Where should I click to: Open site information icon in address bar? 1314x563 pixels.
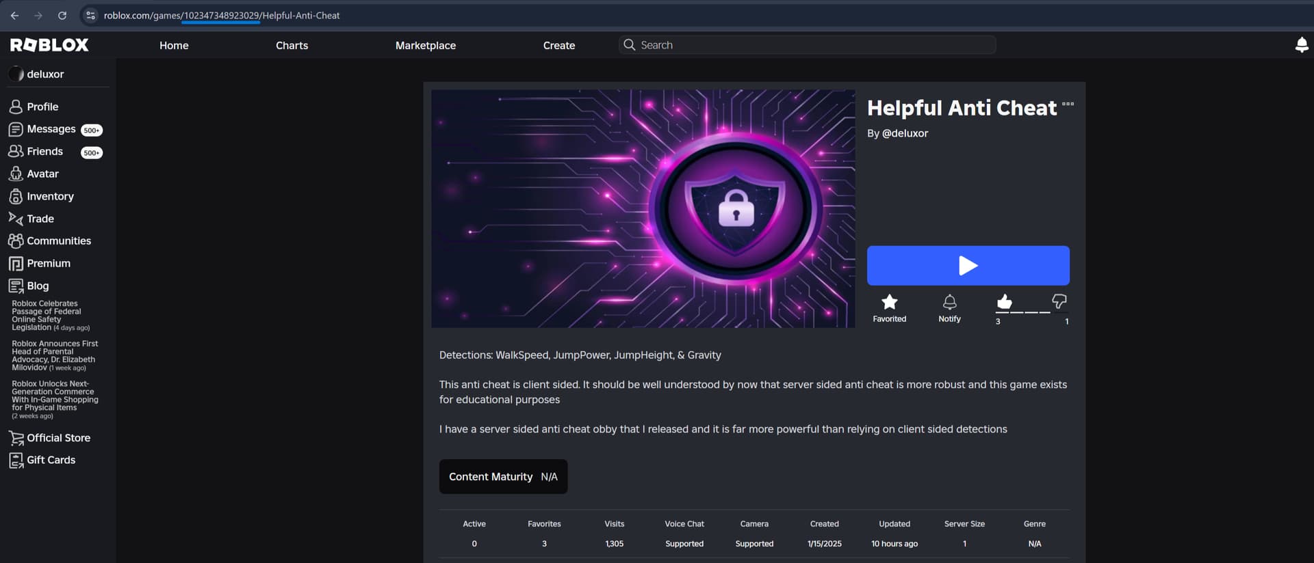coord(90,15)
